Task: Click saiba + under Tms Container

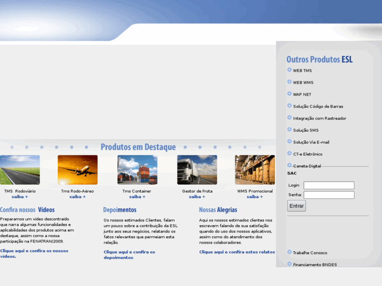Action: [137, 197]
